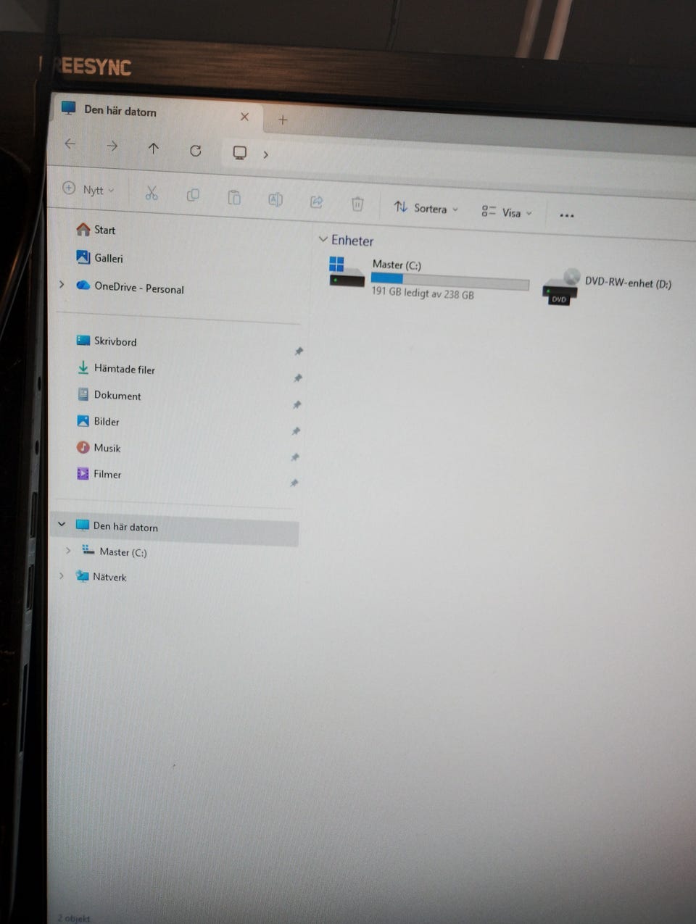Select Master (C:) in the navigation tree
The image size is (696, 924).
pyautogui.click(x=115, y=552)
